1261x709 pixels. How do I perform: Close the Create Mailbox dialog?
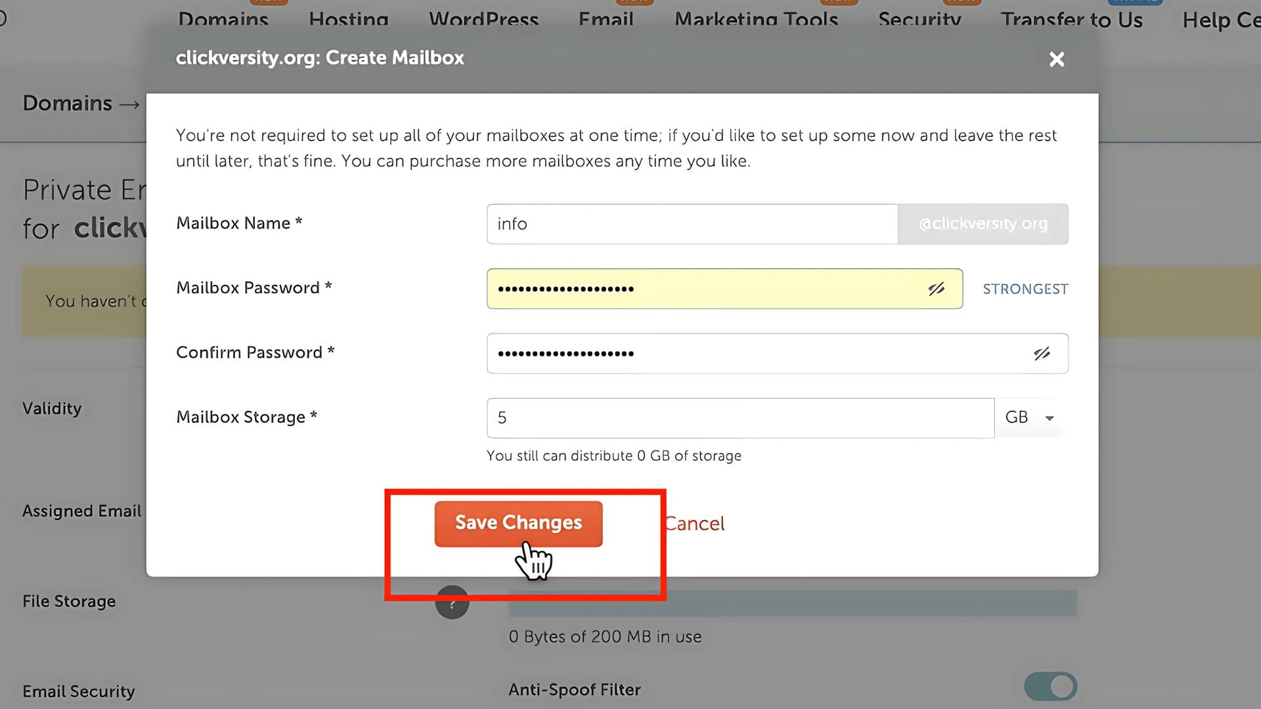click(x=1057, y=59)
